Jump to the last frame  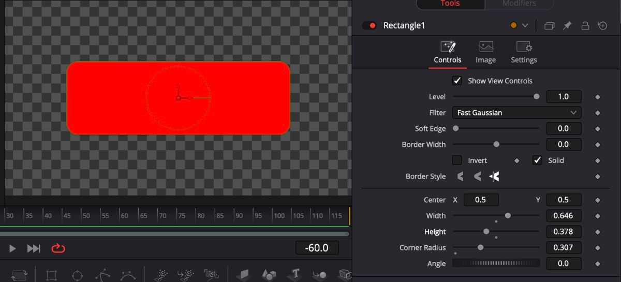(34, 249)
